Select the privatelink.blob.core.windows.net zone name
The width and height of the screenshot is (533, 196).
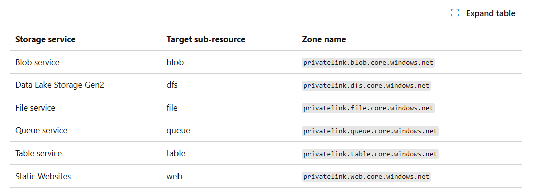[x=368, y=62]
